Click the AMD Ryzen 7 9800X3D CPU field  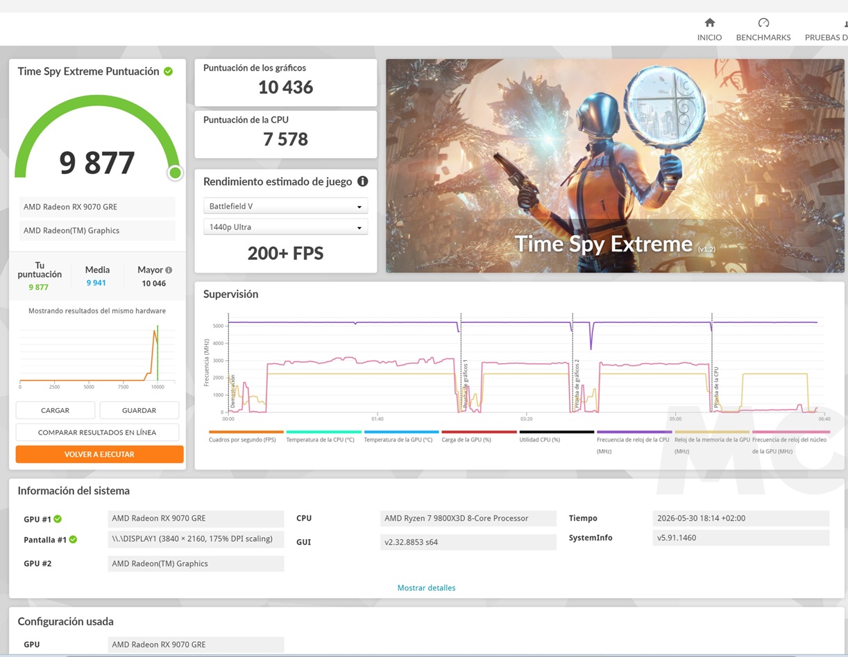point(468,518)
